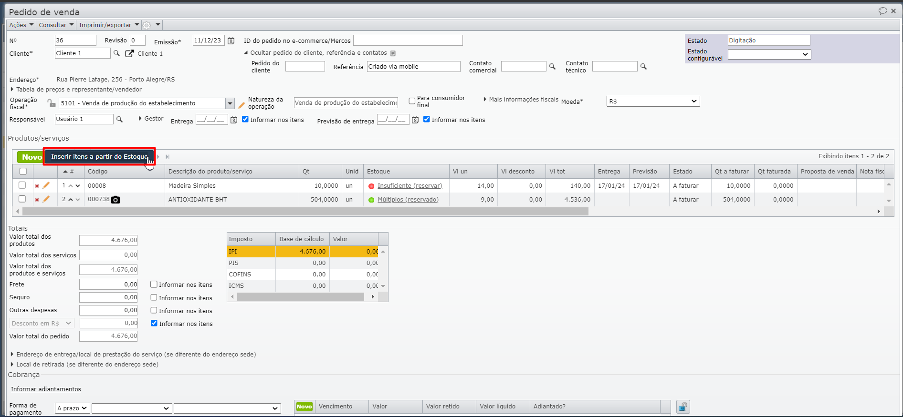Go to last page of product items
Image resolution: width=903 pixels, height=417 pixels.
point(168,157)
